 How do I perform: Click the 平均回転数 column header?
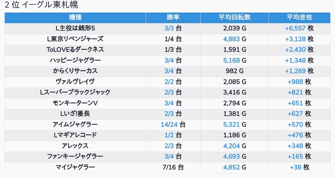point(235,18)
